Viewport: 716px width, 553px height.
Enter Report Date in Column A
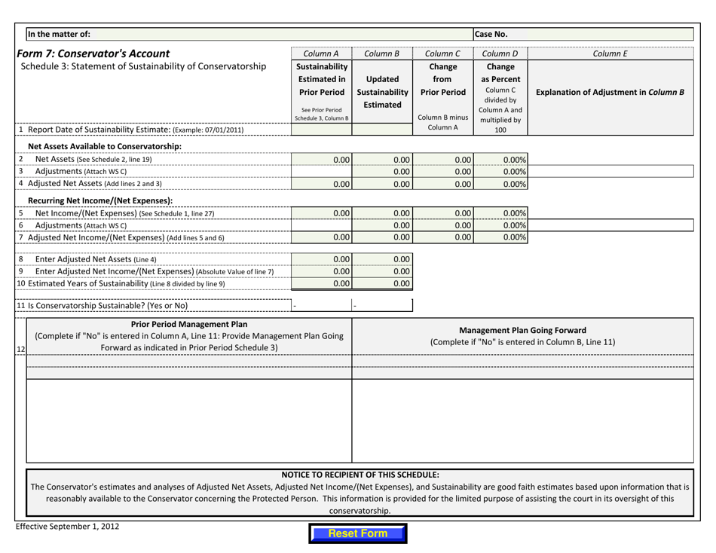coord(322,129)
